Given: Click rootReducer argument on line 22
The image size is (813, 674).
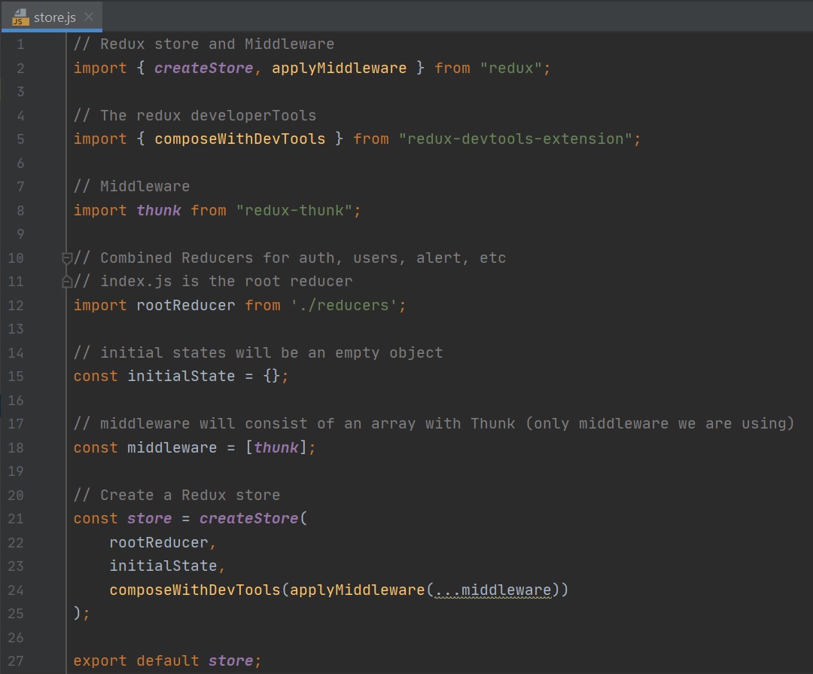Looking at the screenshot, I should [x=163, y=542].
